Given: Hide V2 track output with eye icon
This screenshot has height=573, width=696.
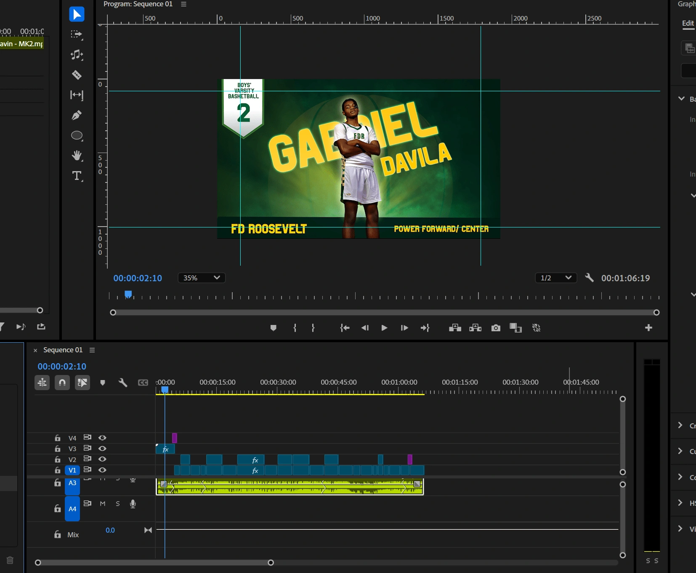Looking at the screenshot, I should tap(102, 459).
